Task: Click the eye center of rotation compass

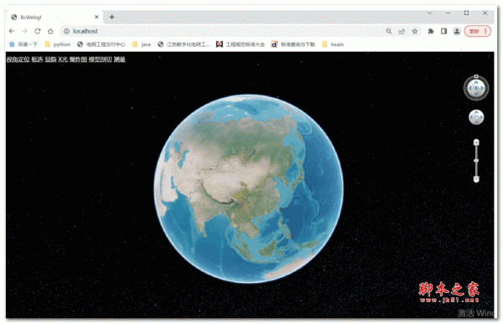Action: point(476,88)
